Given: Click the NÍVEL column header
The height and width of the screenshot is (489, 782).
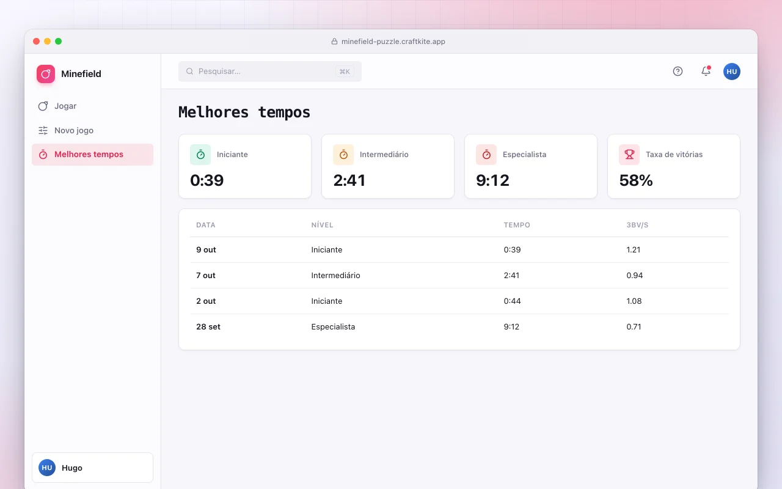Looking at the screenshot, I should coord(322,225).
